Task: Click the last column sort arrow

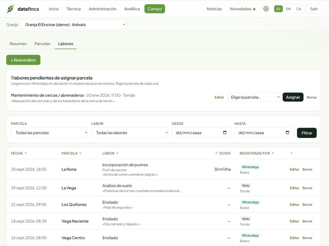Action: tap(292, 153)
